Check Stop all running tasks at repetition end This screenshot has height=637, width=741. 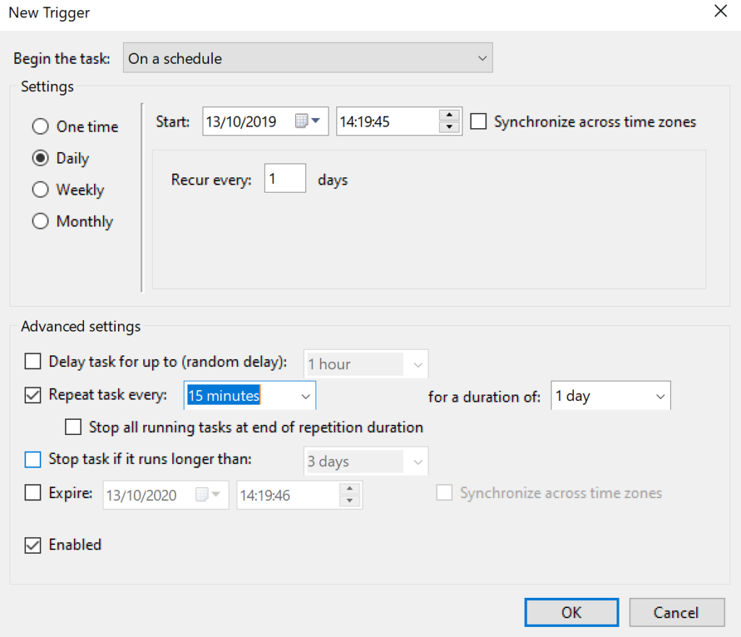(73, 427)
